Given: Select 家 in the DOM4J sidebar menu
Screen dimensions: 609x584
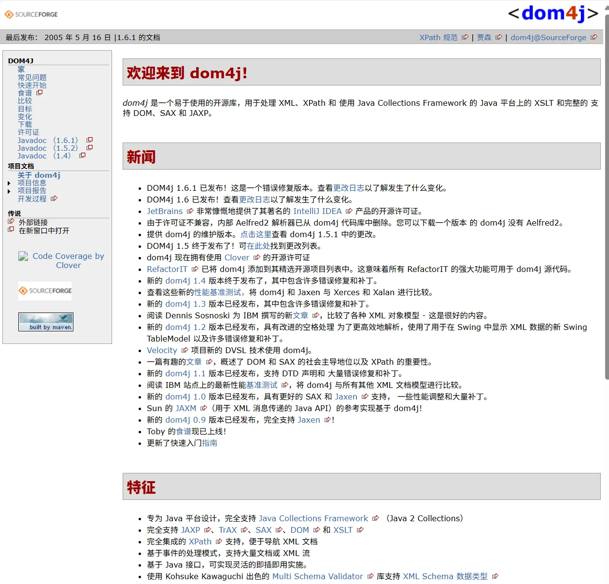Looking at the screenshot, I should (x=21, y=69).
